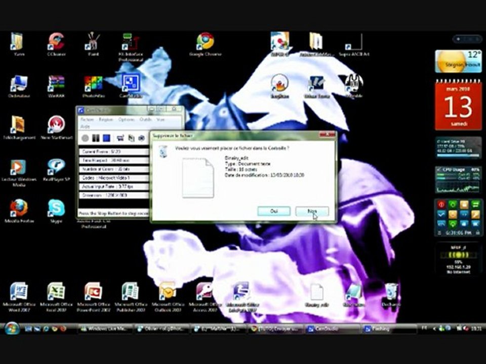The image size is (486, 364).
Task: Click the weather gadget showing 12°
Action: pyautogui.click(x=458, y=61)
